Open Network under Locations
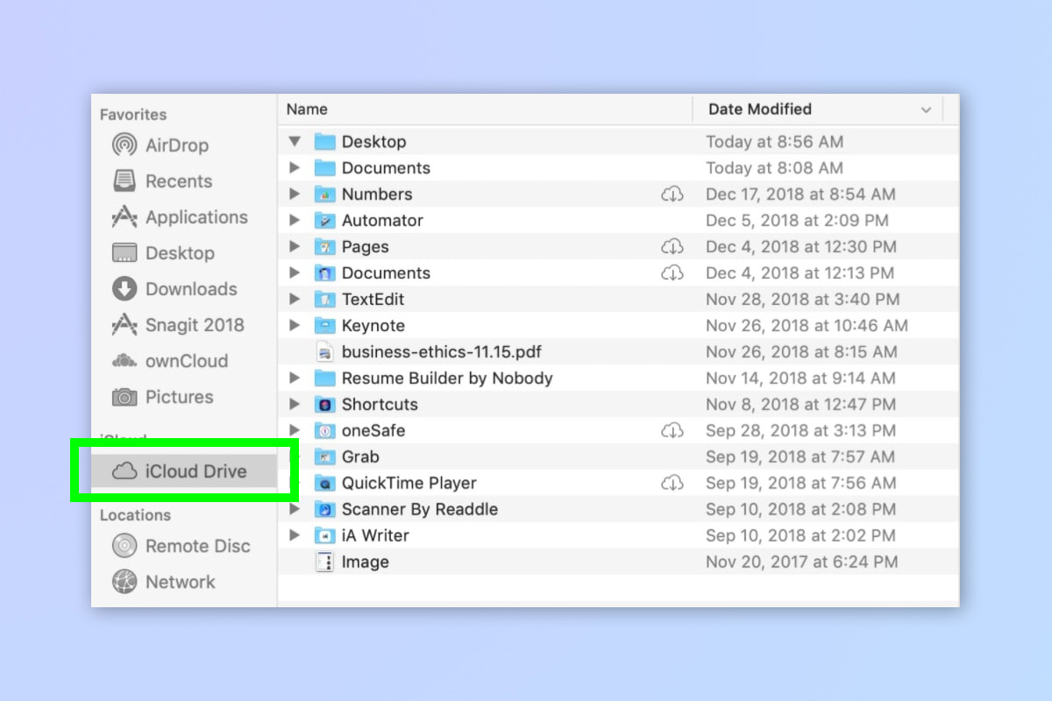 (180, 582)
